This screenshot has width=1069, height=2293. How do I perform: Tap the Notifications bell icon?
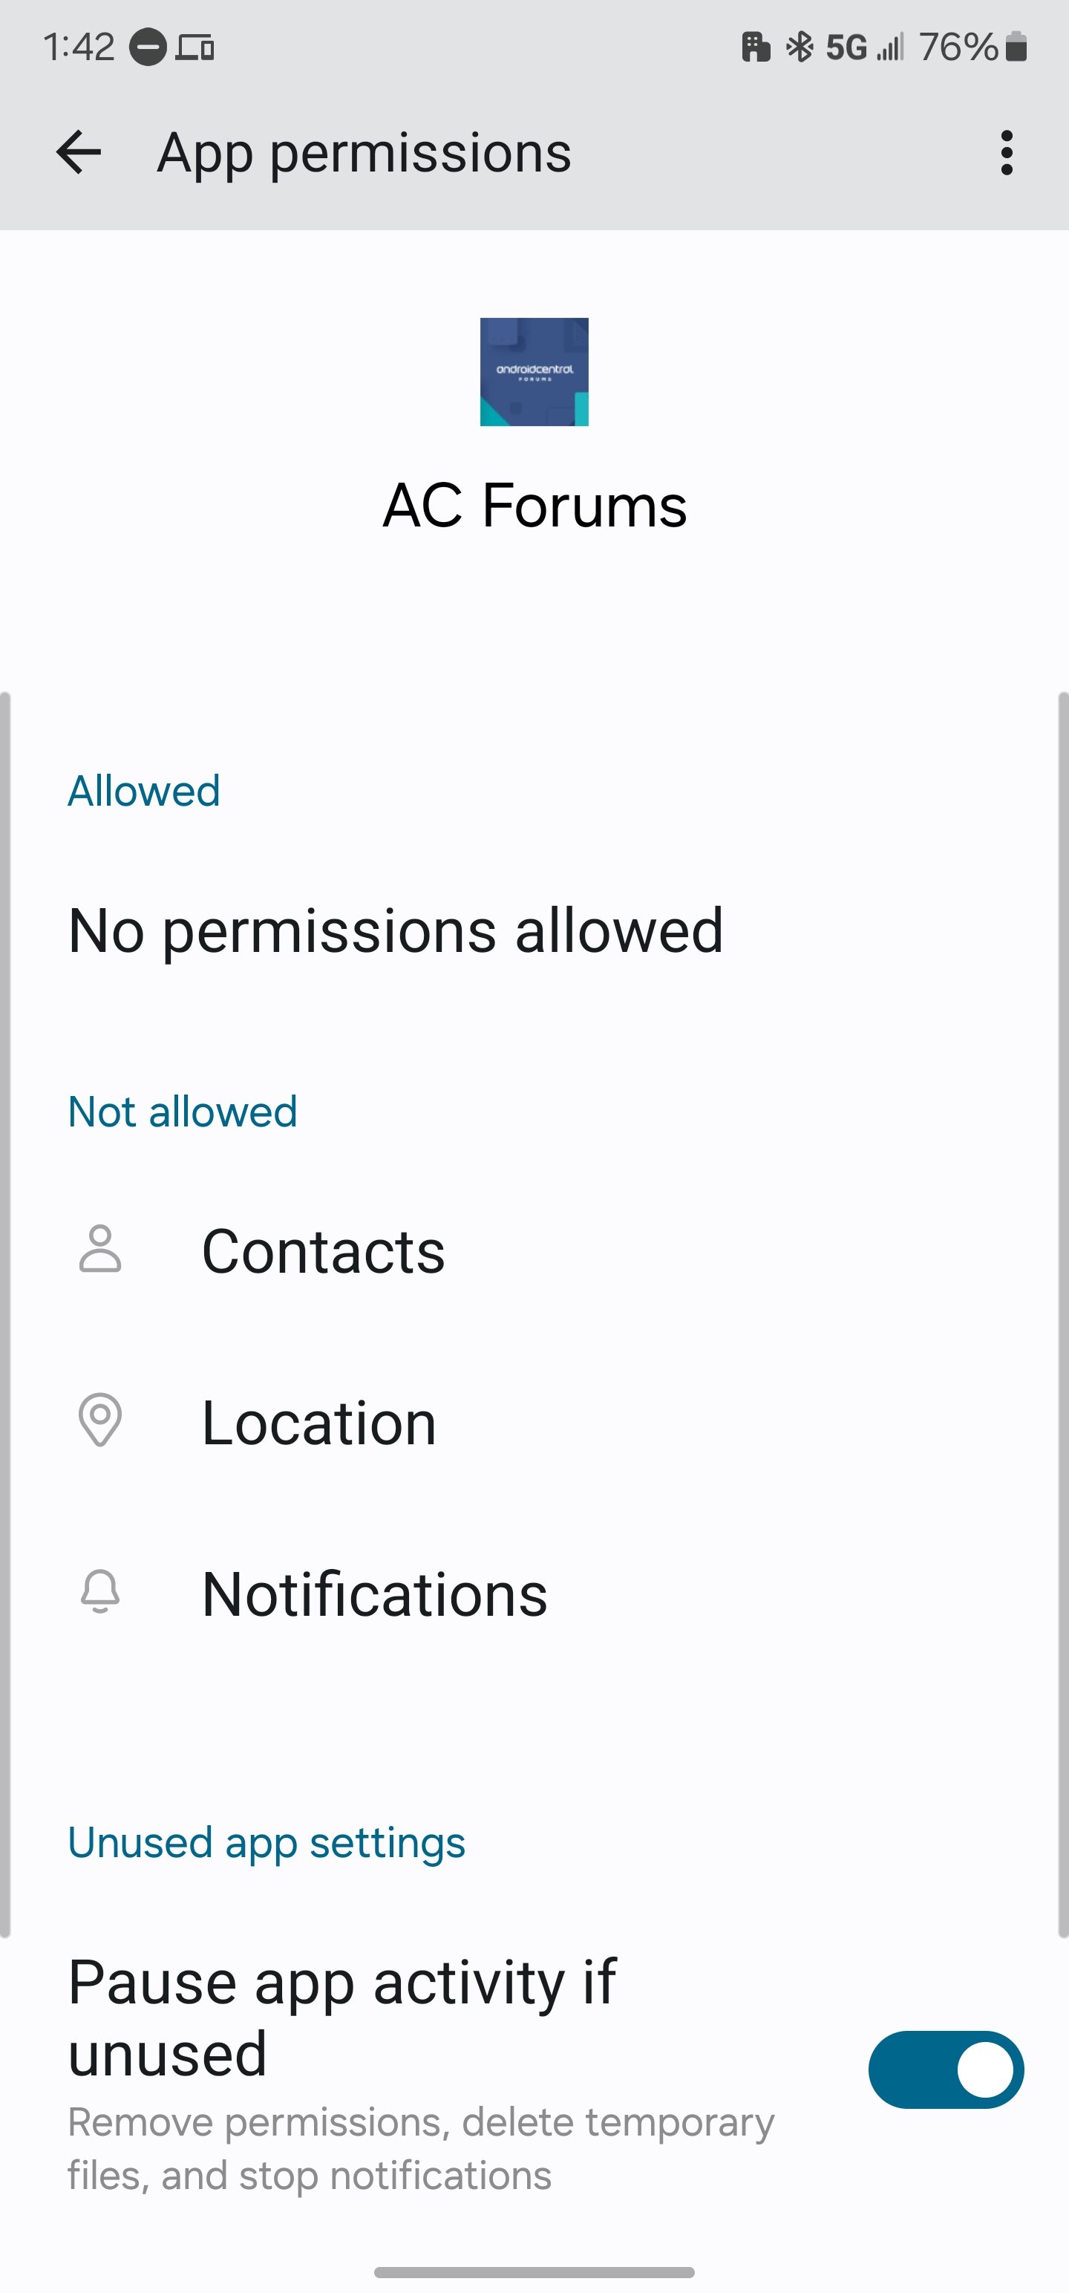99,1591
